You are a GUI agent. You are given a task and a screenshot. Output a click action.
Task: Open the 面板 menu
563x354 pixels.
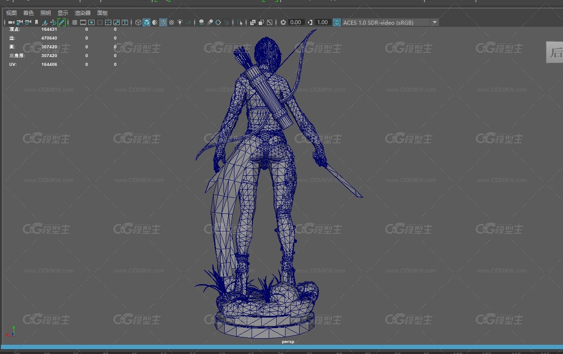(x=102, y=13)
